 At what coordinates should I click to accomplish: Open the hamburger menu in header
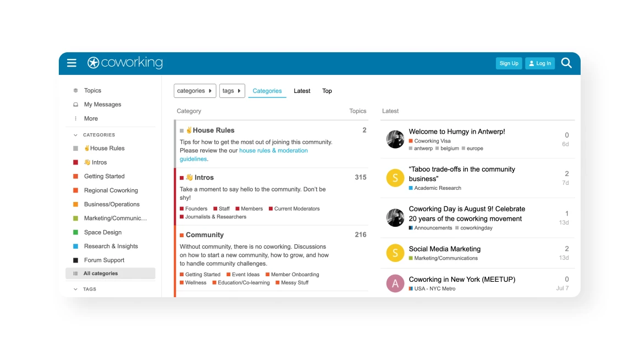pyautogui.click(x=71, y=63)
